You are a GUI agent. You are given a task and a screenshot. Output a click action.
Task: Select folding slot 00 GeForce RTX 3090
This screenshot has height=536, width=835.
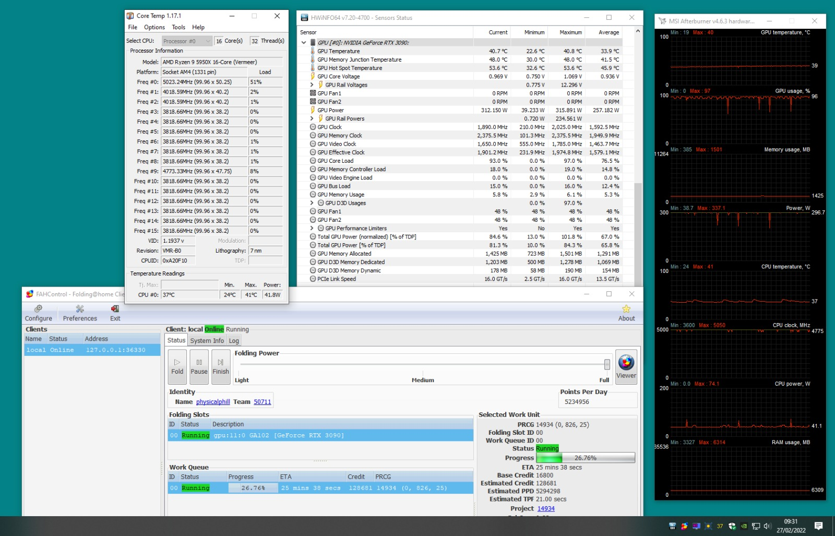[x=320, y=435]
